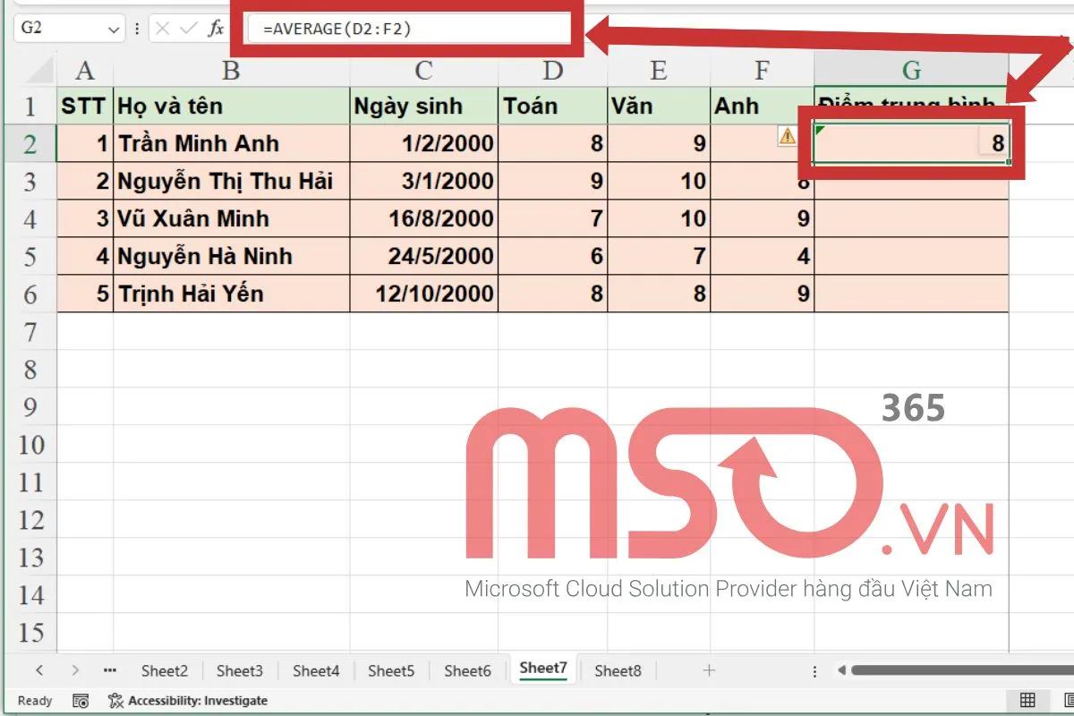Click the Ready status indicator
Viewport: 1074px width, 716px height.
point(34,701)
